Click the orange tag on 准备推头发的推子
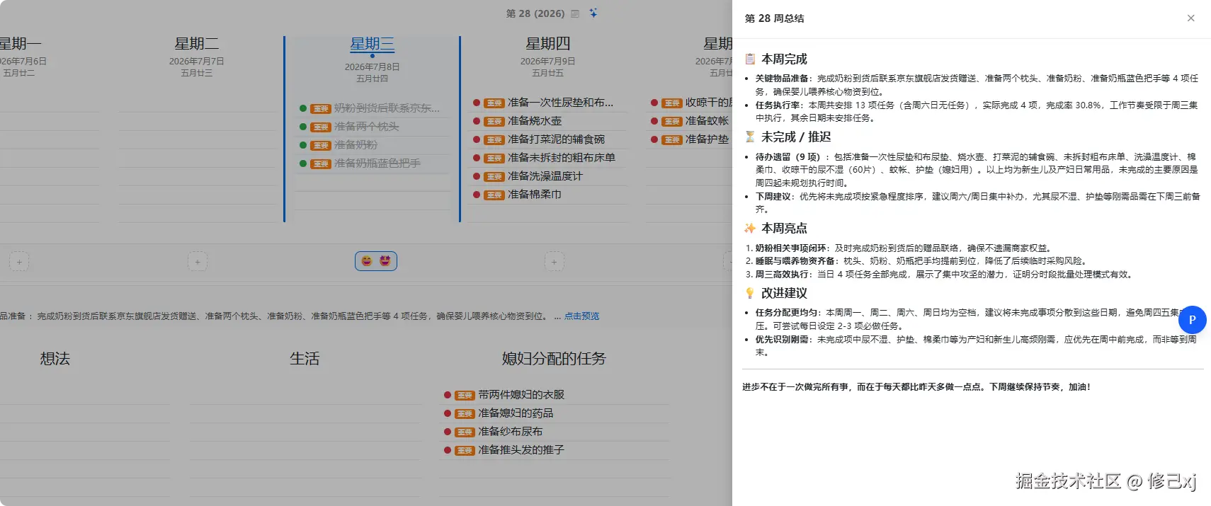 [465, 451]
